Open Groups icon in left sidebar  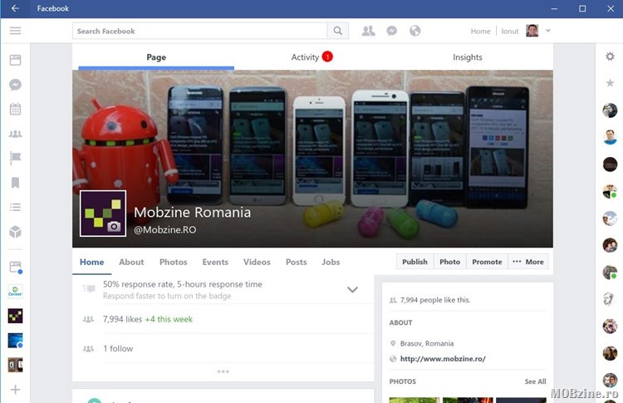coord(15,134)
